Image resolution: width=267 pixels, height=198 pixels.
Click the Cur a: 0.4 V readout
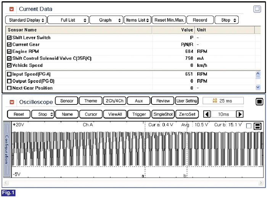coord(161,125)
